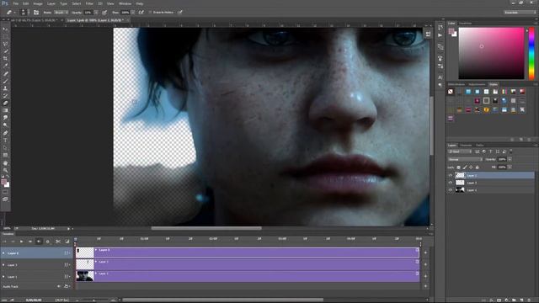Expand the bottom layer track in timeline
Image resolution: width=539 pixels, height=303 pixels.
(3, 277)
